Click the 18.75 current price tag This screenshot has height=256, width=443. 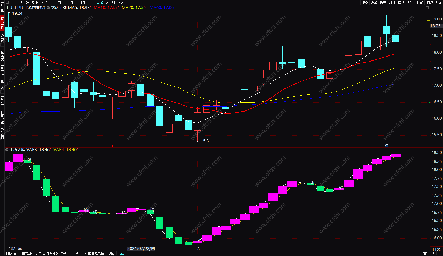pyautogui.click(x=436, y=26)
